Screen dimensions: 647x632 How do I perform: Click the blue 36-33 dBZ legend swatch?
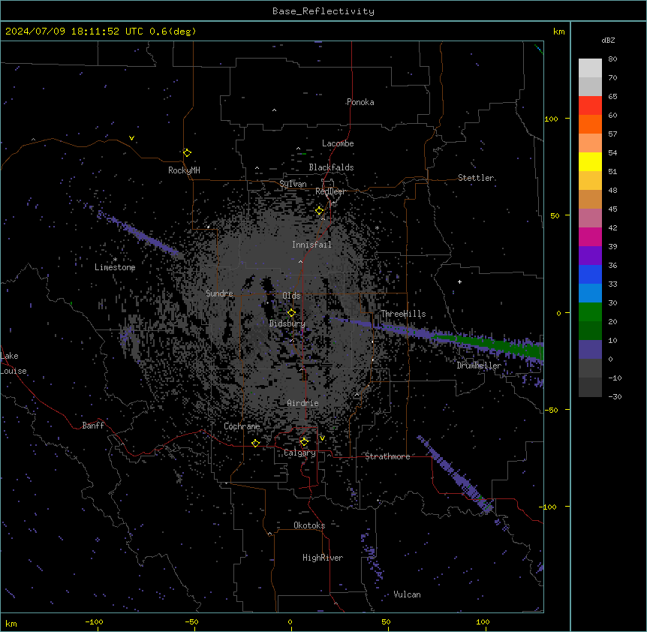click(590, 274)
